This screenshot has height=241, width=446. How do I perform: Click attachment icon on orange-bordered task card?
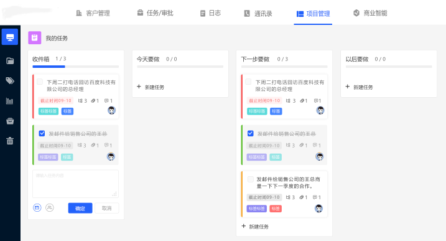pos(301,197)
